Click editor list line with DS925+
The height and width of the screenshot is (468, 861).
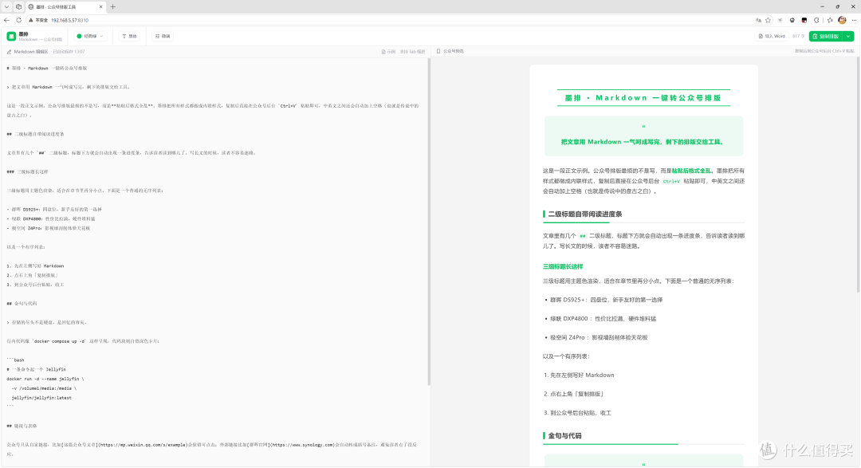click(x=54, y=209)
